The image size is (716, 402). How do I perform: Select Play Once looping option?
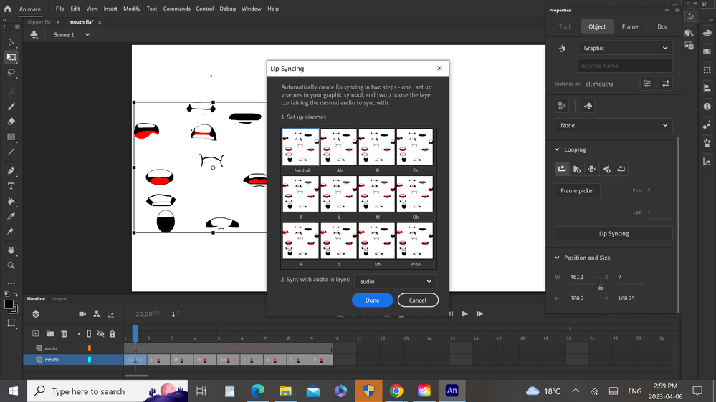click(x=577, y=169)
